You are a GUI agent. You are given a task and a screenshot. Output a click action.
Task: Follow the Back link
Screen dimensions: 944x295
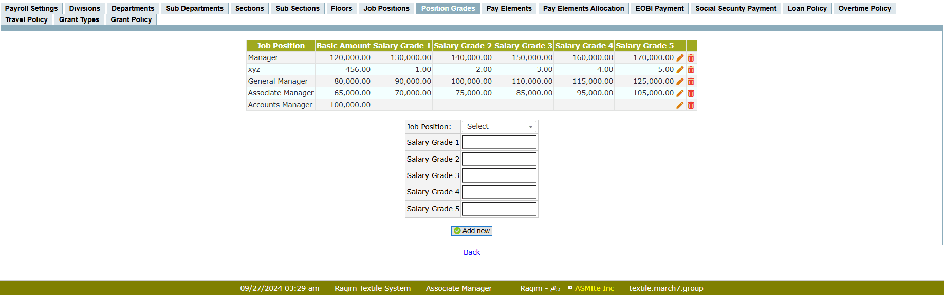472,252
